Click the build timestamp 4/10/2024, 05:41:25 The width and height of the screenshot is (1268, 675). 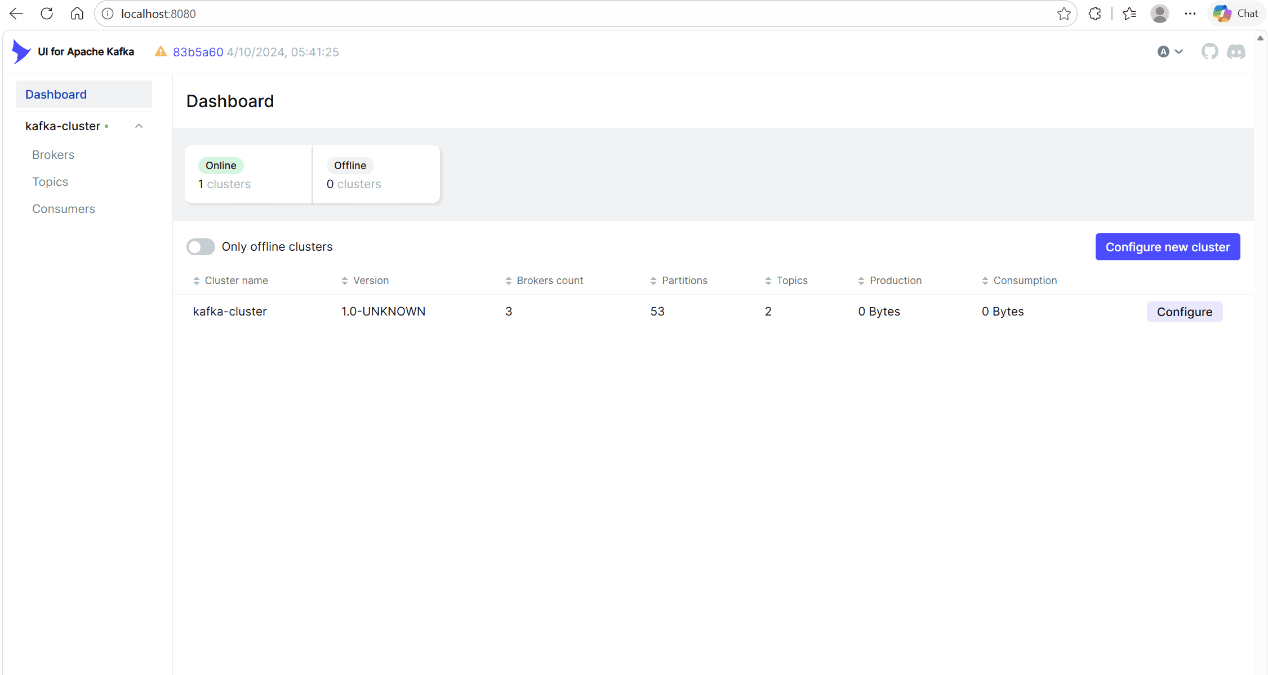pos(283,52)
